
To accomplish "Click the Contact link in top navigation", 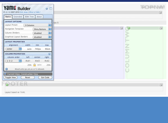I will 151,7.
